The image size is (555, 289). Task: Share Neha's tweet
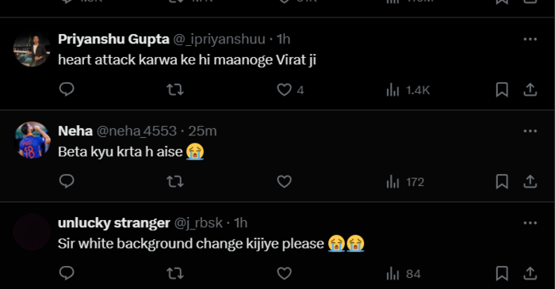click(530, 181)
